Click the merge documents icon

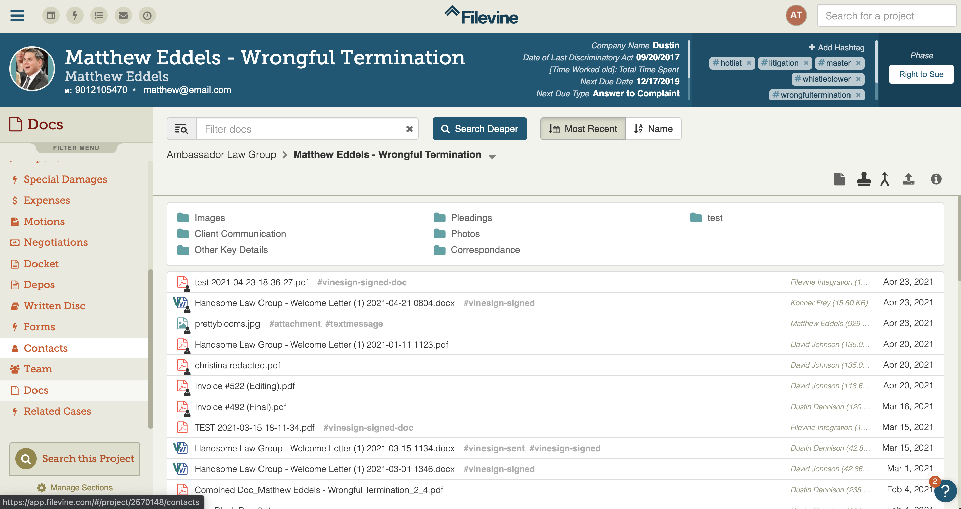tap(885, 179)
